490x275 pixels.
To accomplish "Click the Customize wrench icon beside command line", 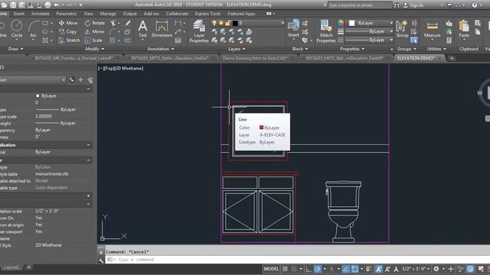I will click(101, 260).
